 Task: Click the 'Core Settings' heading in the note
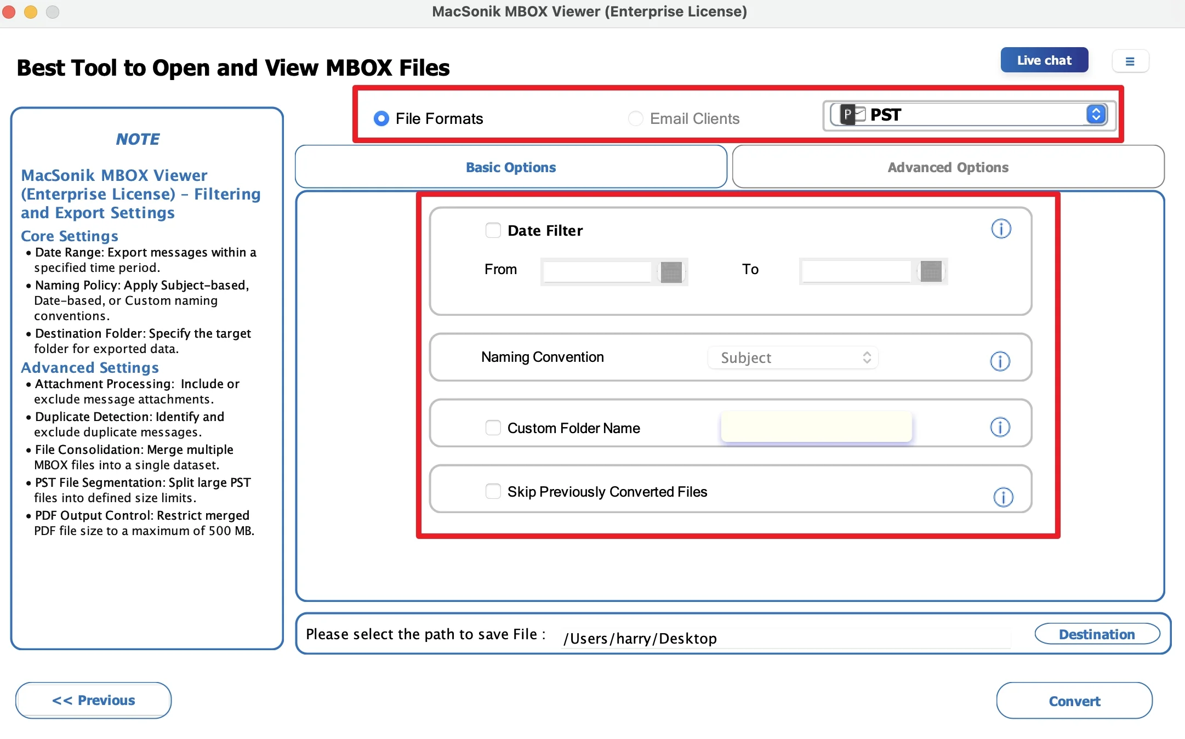click(70, 236)
